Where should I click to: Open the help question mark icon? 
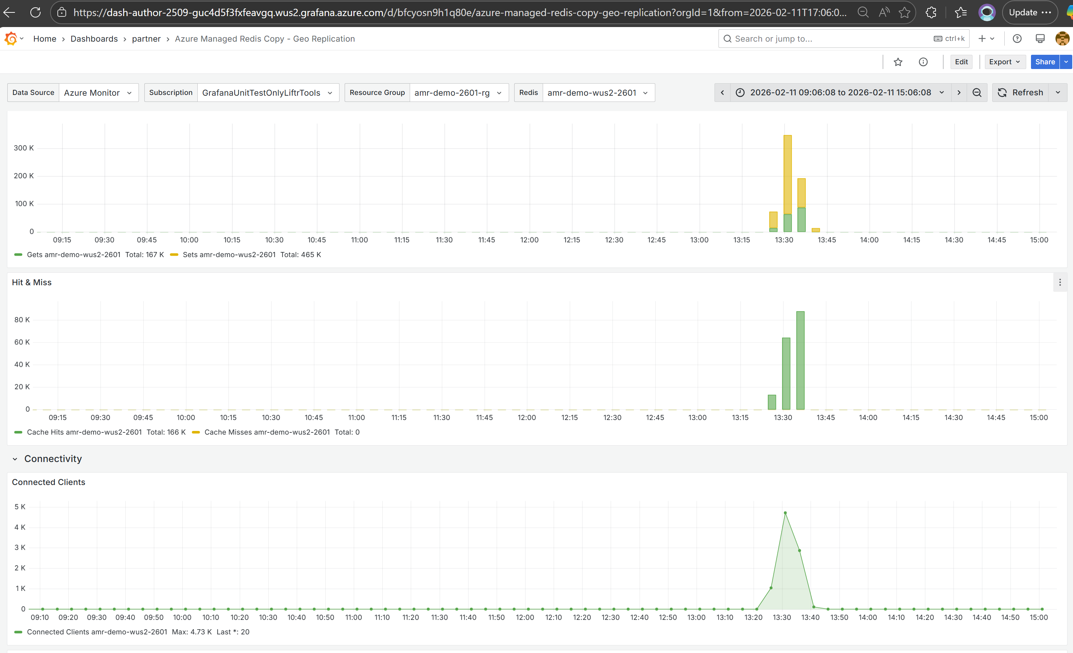pos(1017,39)
